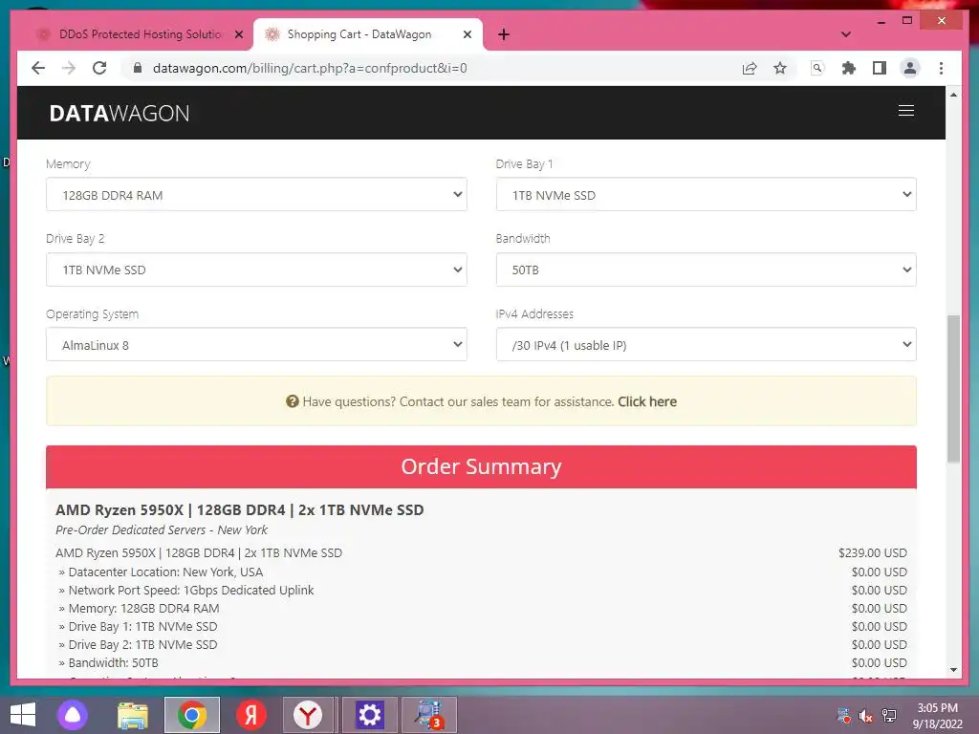
Task: Reload the DataWagon cart page
Action: (99, 68)
